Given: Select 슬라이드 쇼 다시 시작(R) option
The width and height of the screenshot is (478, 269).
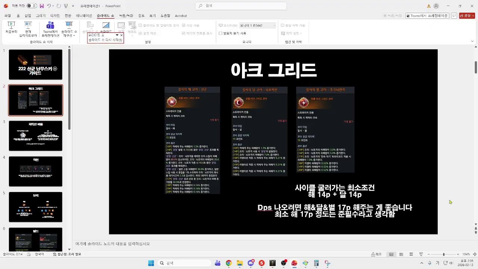Looking at the screenshot, I should tap(105, 40).
